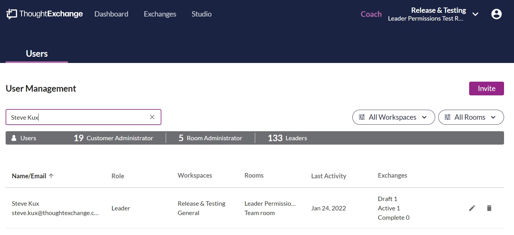The width and height of the screenshot is (514, 235).
Task: Click the 133 Leaders count
Action: tap(287, 138)
